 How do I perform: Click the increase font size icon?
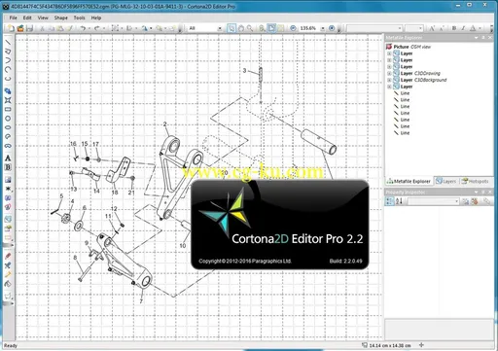pos(432,28)
